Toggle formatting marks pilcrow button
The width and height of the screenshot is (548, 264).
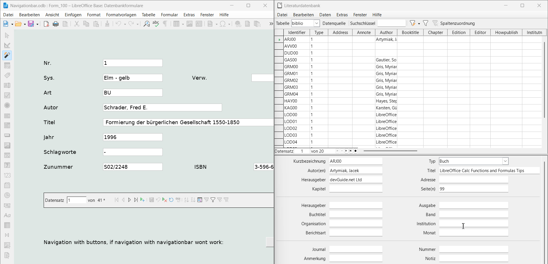coord(165,24)
